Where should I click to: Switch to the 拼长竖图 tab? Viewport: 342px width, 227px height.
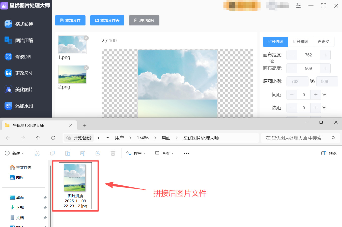point(275,42)
